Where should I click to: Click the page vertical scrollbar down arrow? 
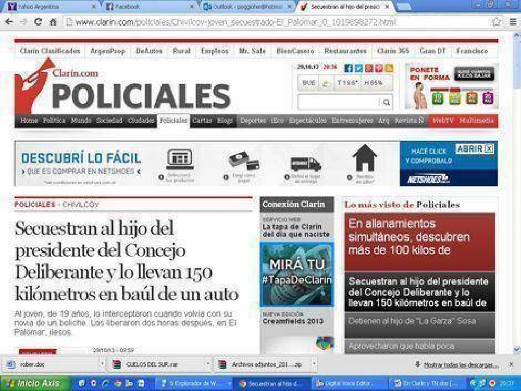(x=517, y=349)
